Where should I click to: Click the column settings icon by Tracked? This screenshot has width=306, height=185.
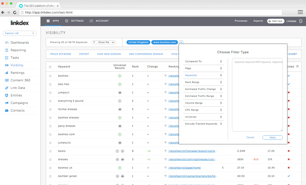pos(297,67)
